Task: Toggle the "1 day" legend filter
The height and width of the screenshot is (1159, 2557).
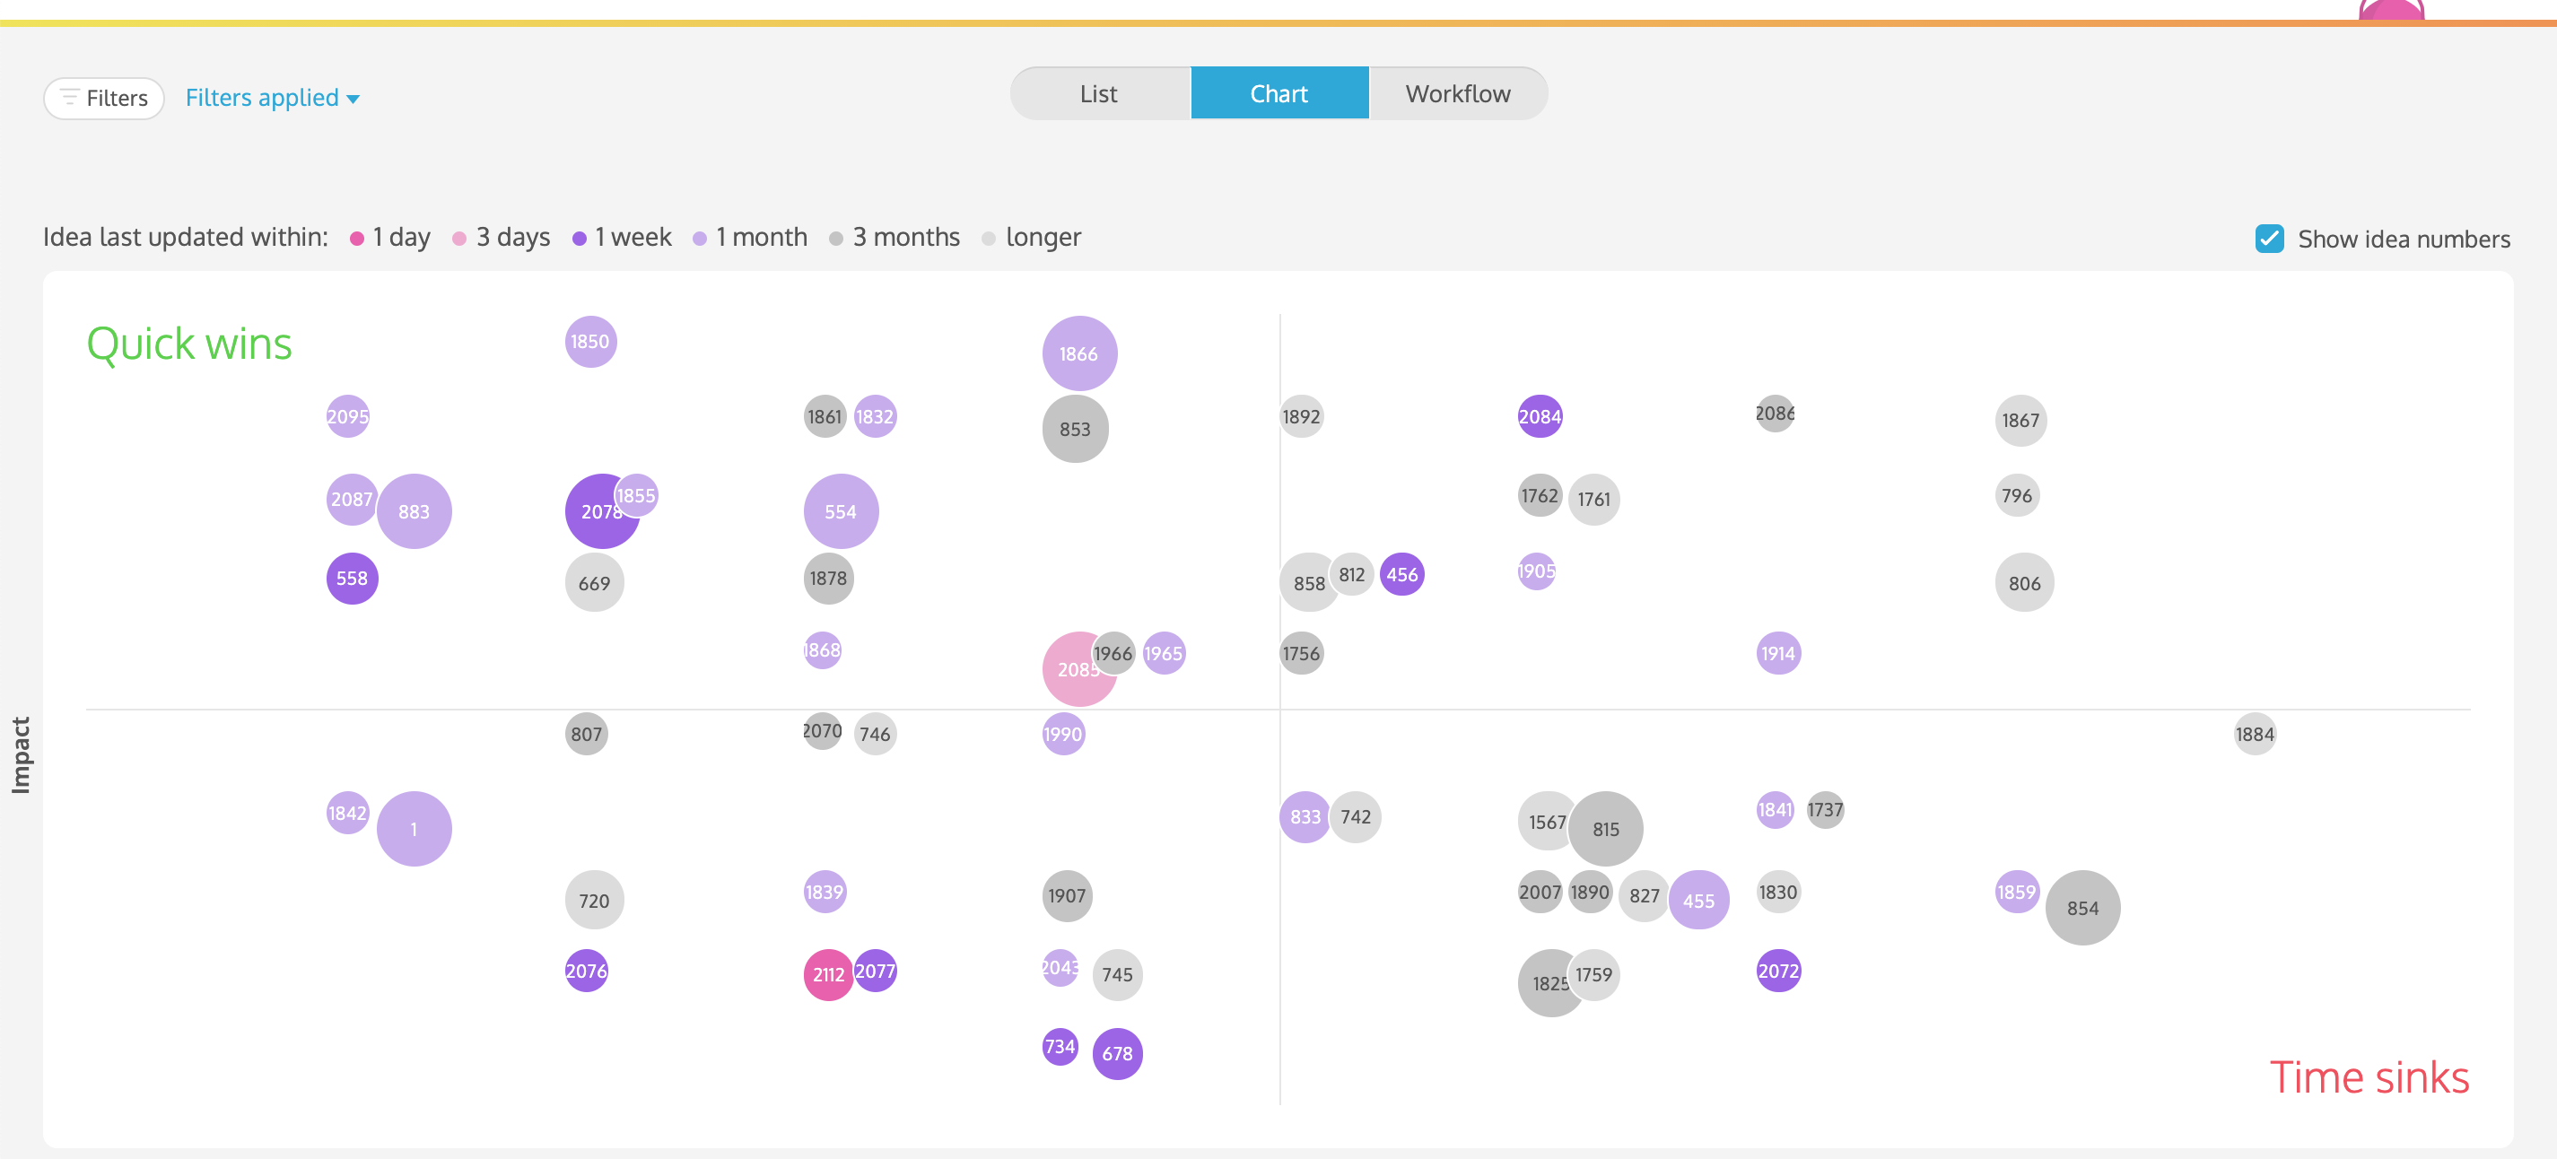Action: click(356, 238)
